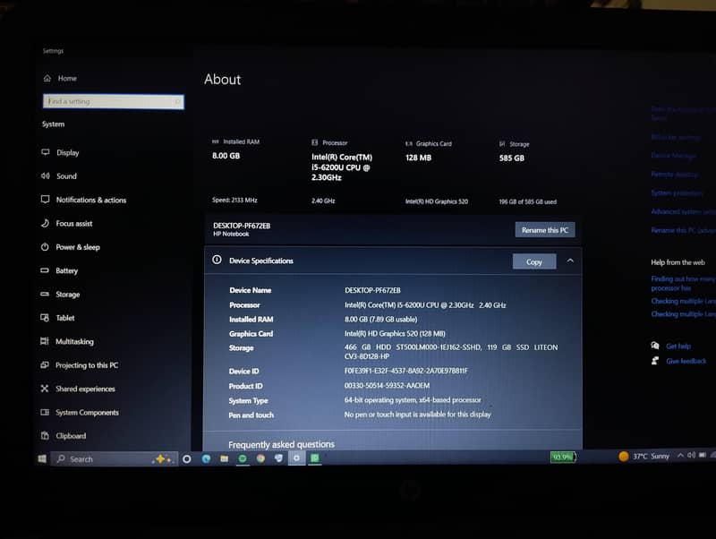The height and width of the screenshot is (539, 716).
Task: Open the System protection link
Action: click(x=677, y=192)
